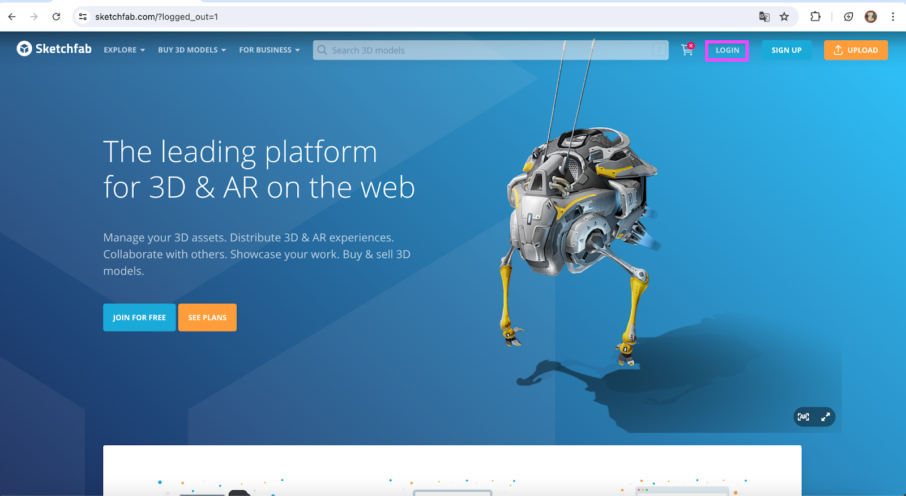Expand 3D viewer to fullscreen

[x=826, y=417]
